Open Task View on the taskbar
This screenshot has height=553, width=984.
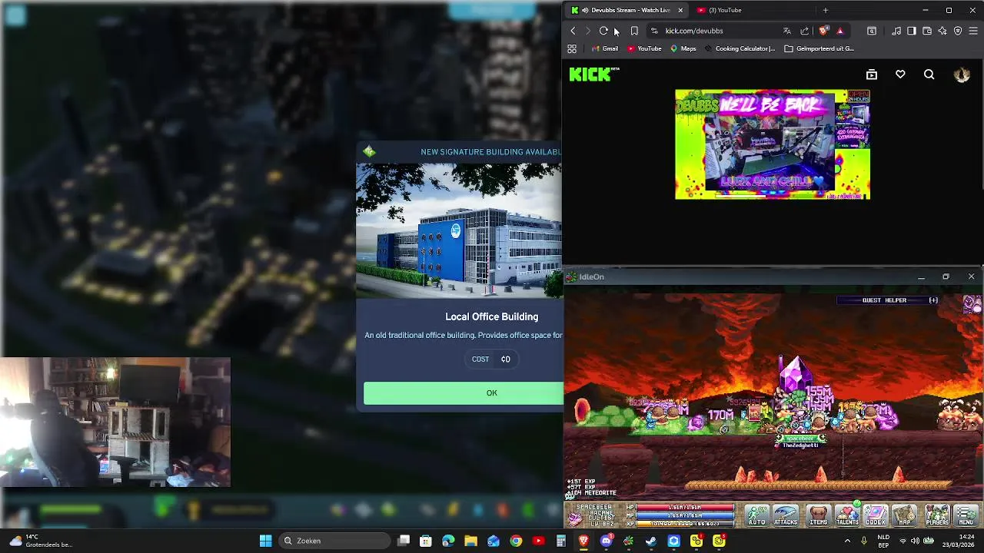pos(404,541)
